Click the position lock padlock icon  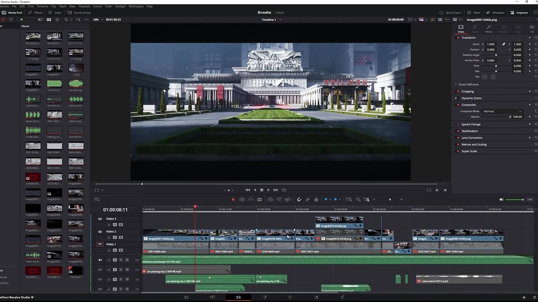click(316, 200)
